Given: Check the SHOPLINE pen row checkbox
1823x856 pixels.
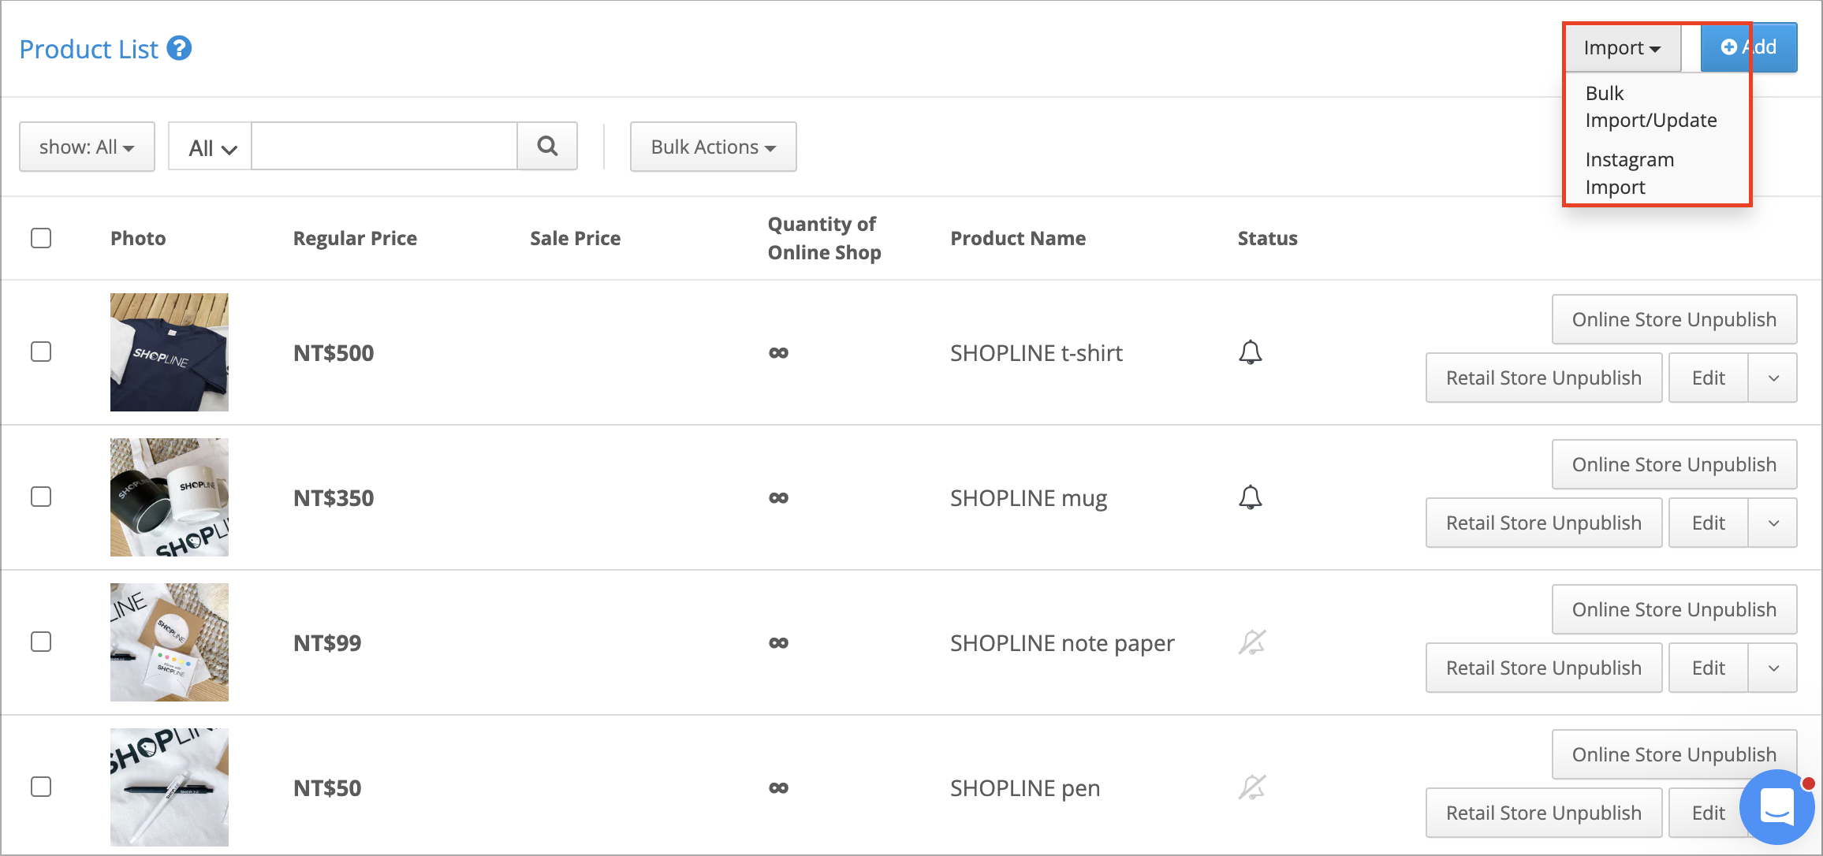Looking at the screenshot, I should 41,787.
